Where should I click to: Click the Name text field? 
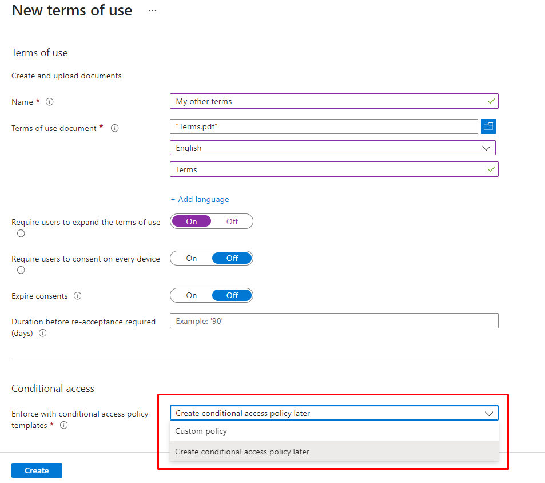328,101
